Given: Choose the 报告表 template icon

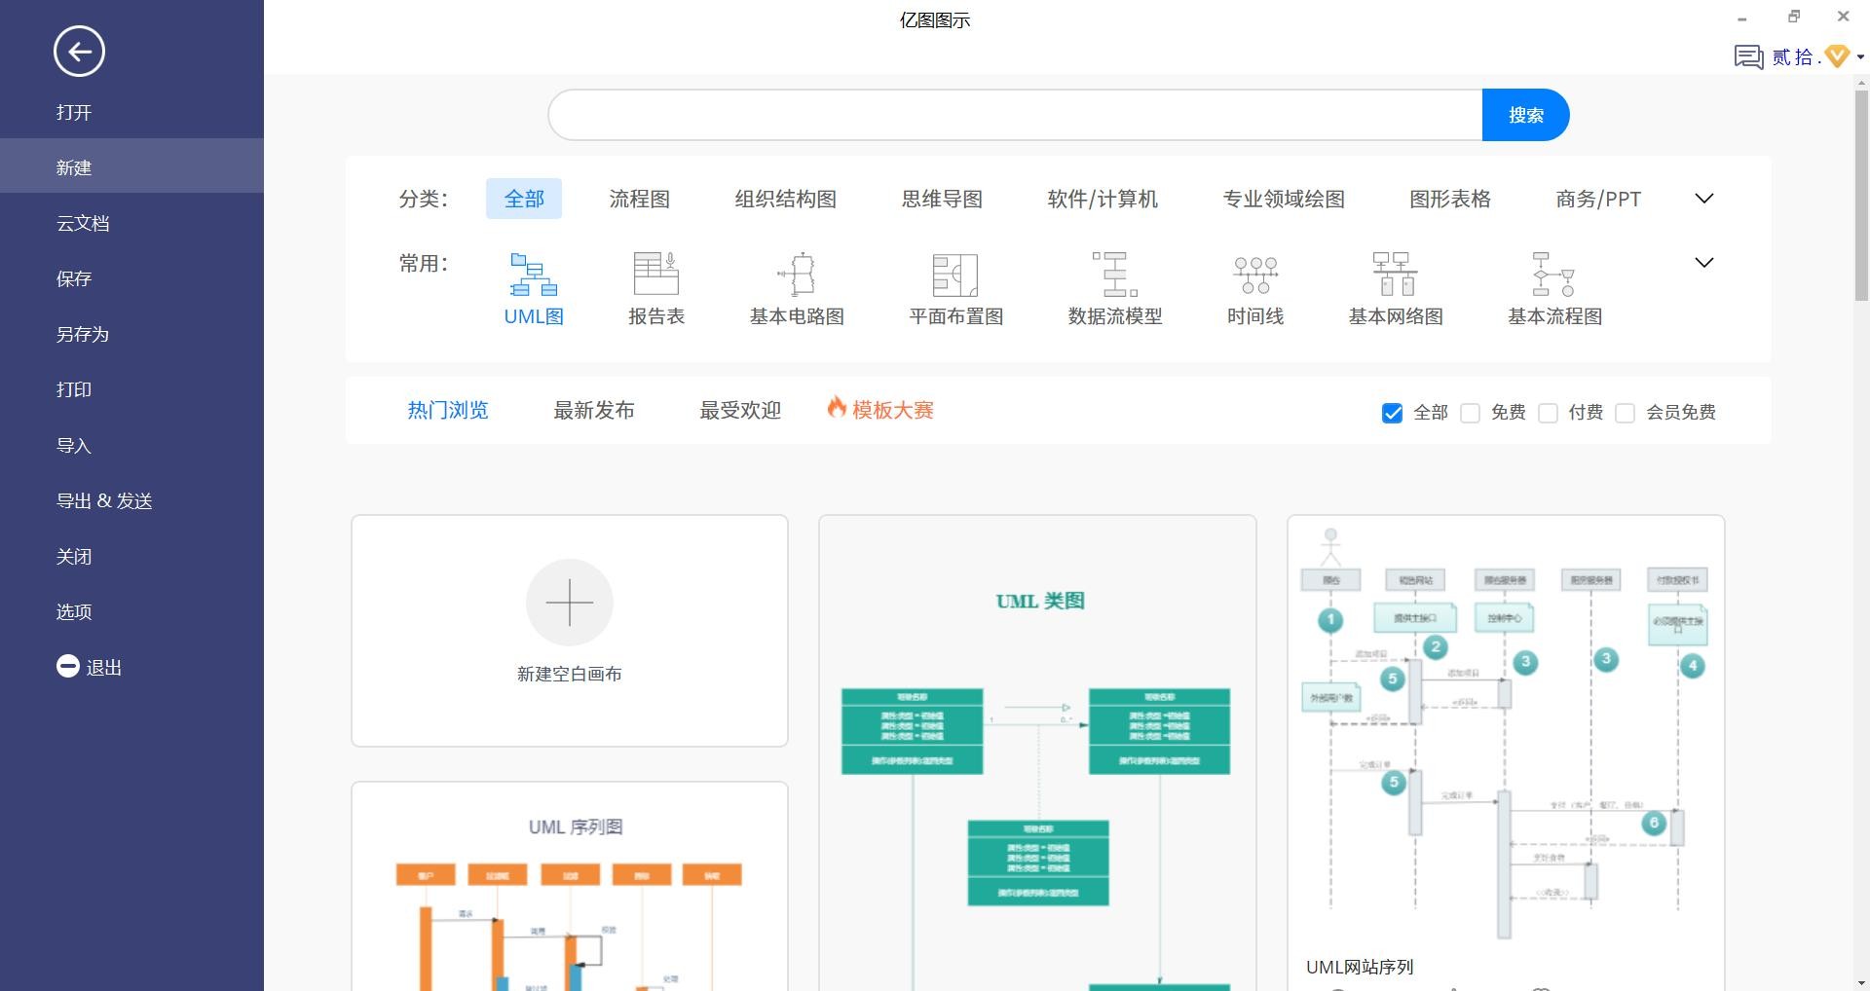Looking at the screenshot, I should pyautogui.click(x=655, y=275).
